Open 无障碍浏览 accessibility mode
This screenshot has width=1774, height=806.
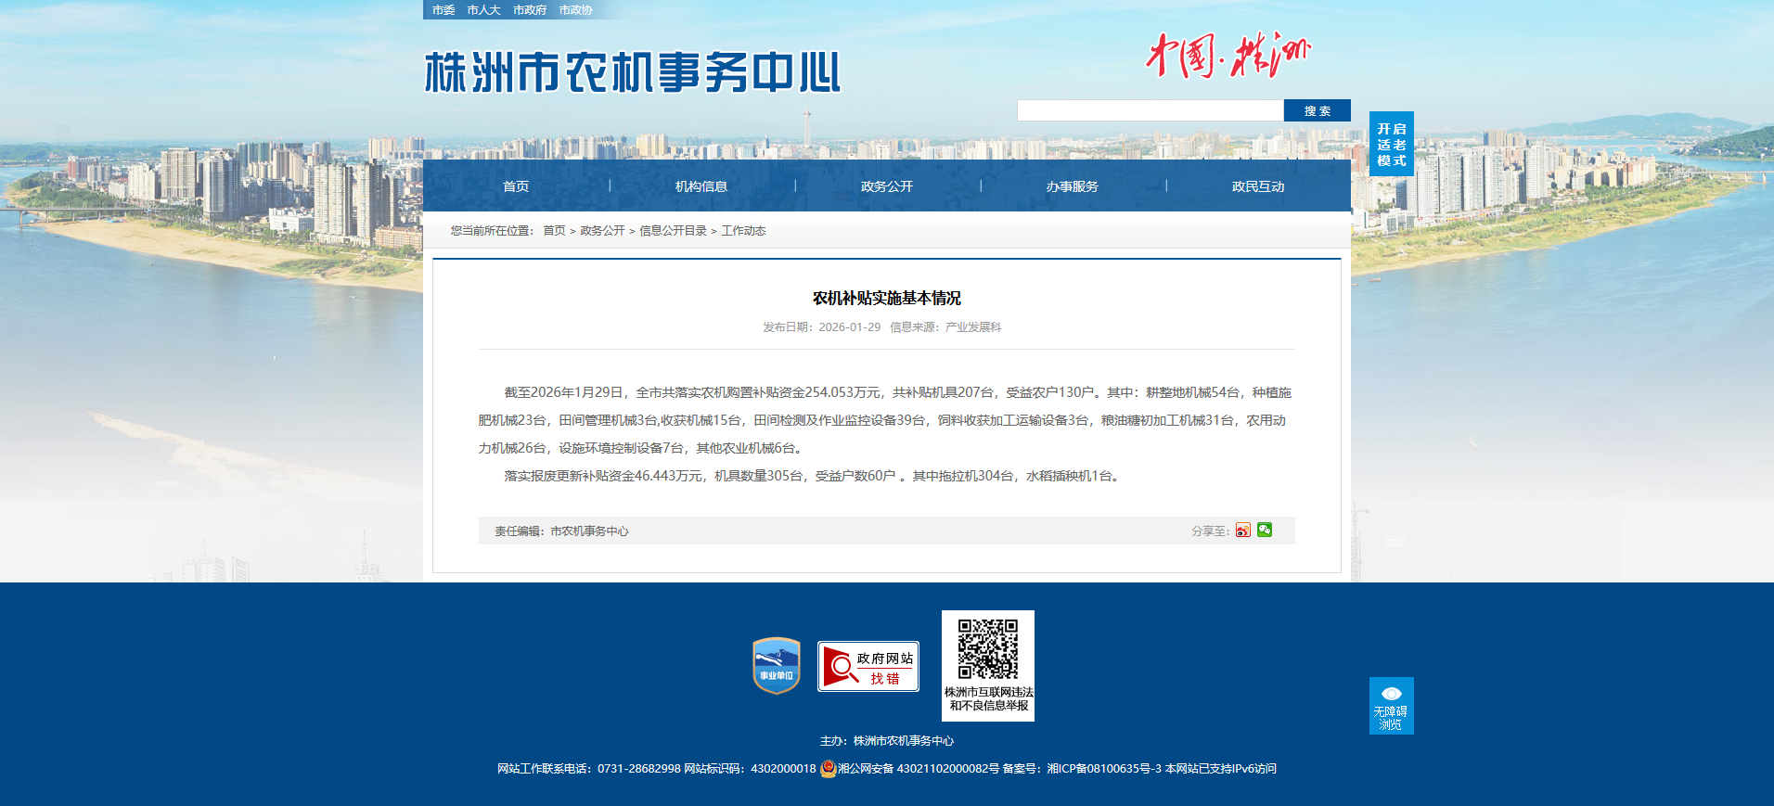click(x=1391, y=706)
